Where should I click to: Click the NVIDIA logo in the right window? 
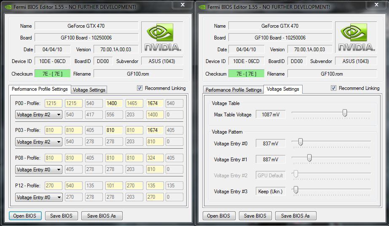point(356,37)
